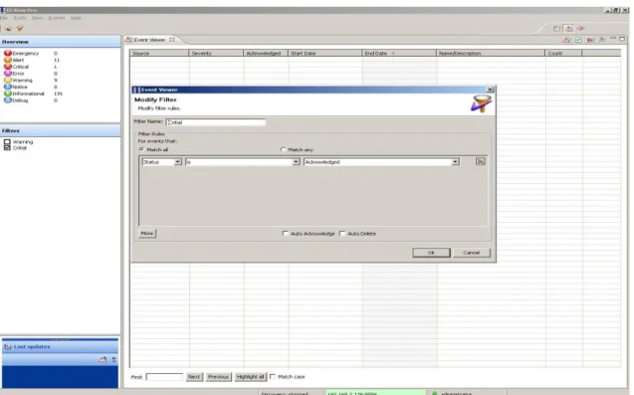Click the green checkmark acknowledge icon in Event Viewer toolbar
This screenshot has width=634, height=395.
click(x=578, y=40)
